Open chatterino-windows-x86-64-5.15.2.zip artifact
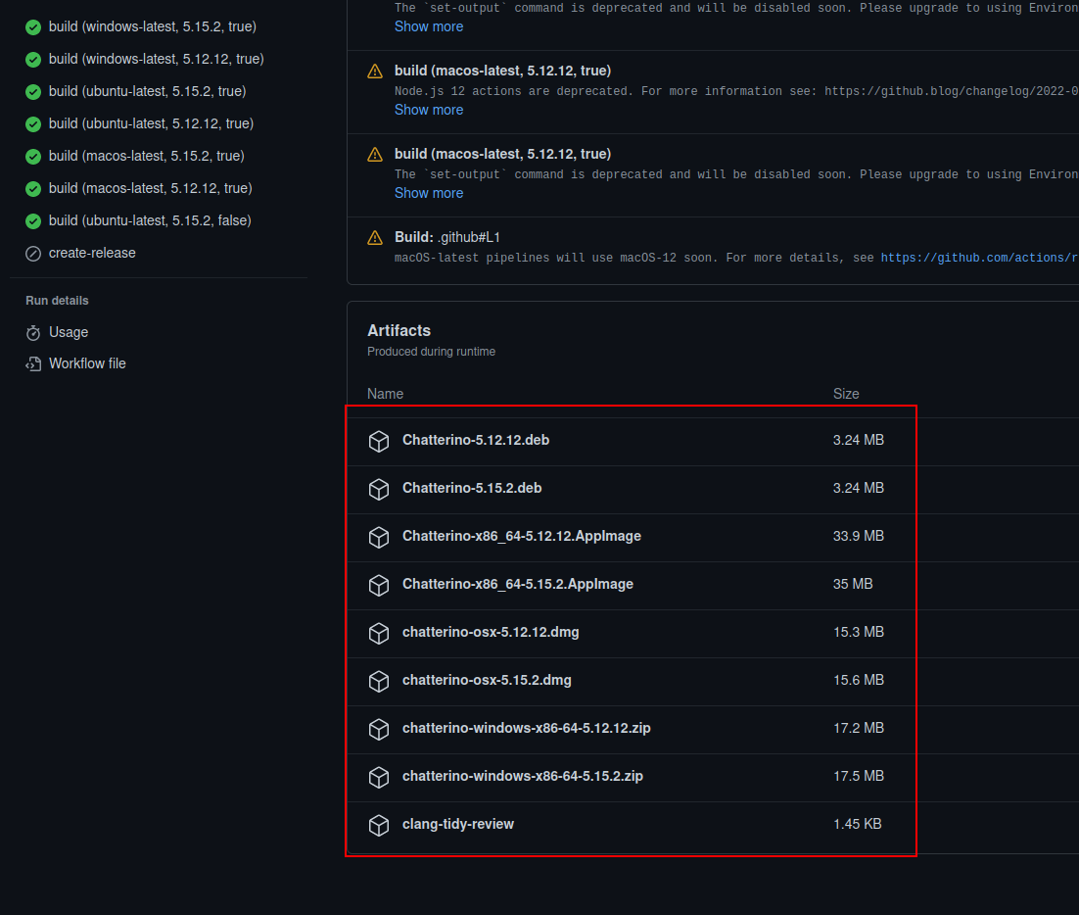The image size is (1079, 915). (x=522, y=776)
